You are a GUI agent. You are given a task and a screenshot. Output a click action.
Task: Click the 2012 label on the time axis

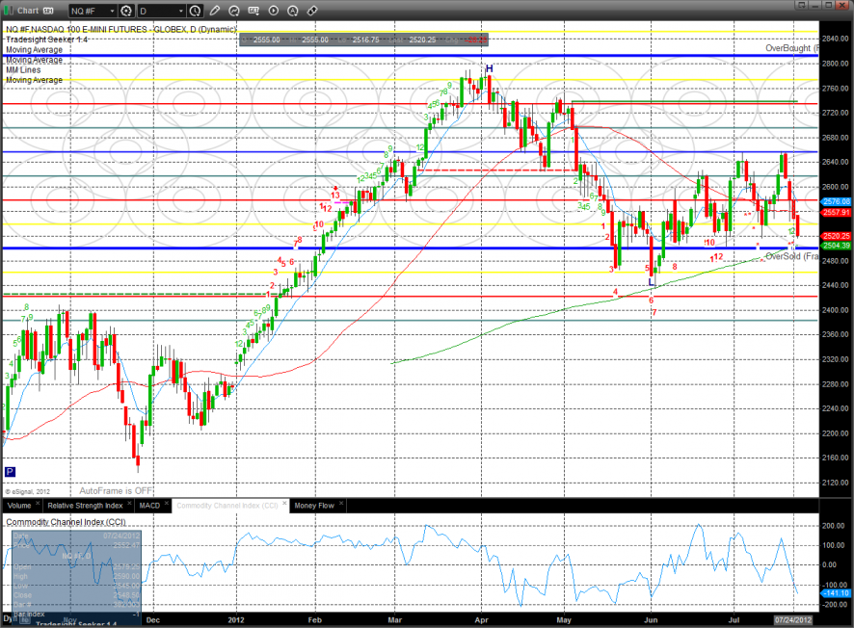(x=236, y=620)
